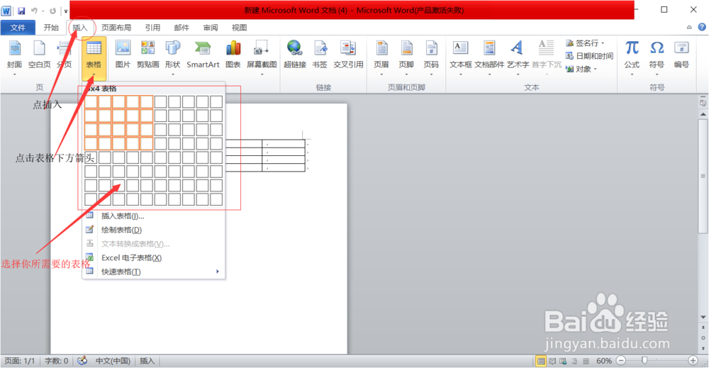Switch to the 审阅 (Review) tab

211,28
